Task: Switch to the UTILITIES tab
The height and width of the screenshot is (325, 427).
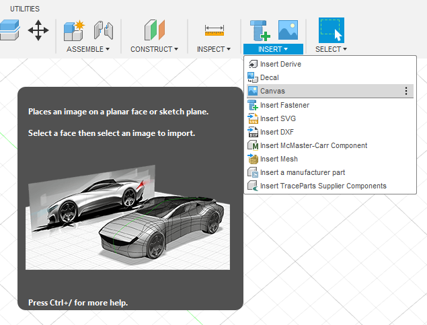Action: 24,9
